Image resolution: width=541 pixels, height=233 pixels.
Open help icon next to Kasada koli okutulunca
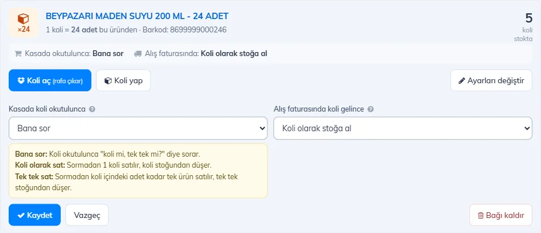point(92,109)
